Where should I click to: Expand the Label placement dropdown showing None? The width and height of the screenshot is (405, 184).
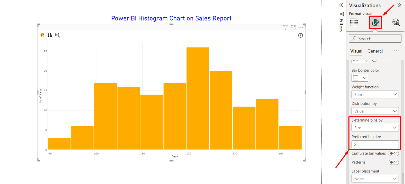point(375,178)
